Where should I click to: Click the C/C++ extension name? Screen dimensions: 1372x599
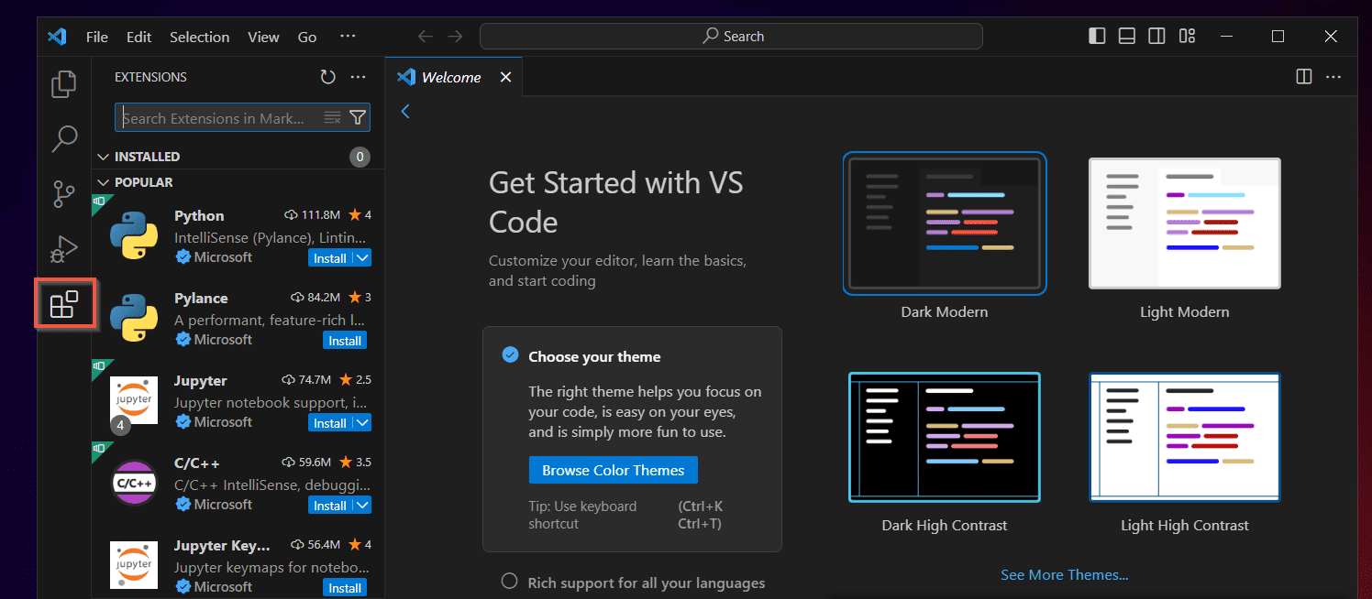(197, 463)
